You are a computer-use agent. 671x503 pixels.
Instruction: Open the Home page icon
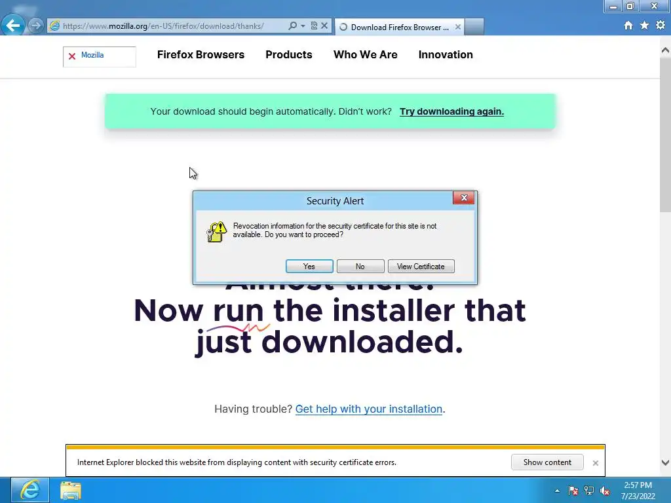tap(628, 26)
